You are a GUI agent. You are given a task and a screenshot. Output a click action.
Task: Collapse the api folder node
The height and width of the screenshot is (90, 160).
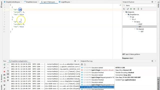coord(128,17)
